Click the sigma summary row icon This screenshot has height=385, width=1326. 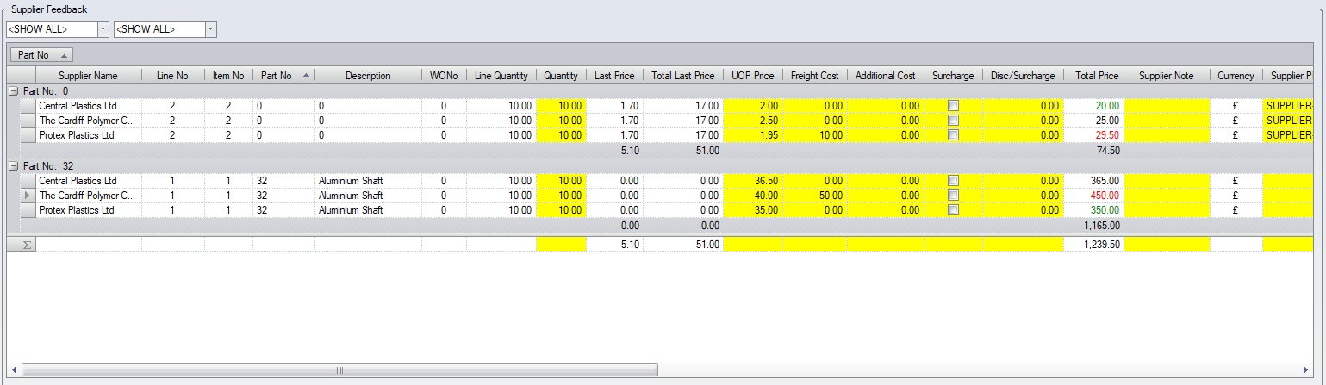tap(27, 245)
